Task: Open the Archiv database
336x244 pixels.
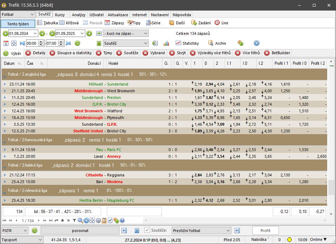Action: click(217, 43)
